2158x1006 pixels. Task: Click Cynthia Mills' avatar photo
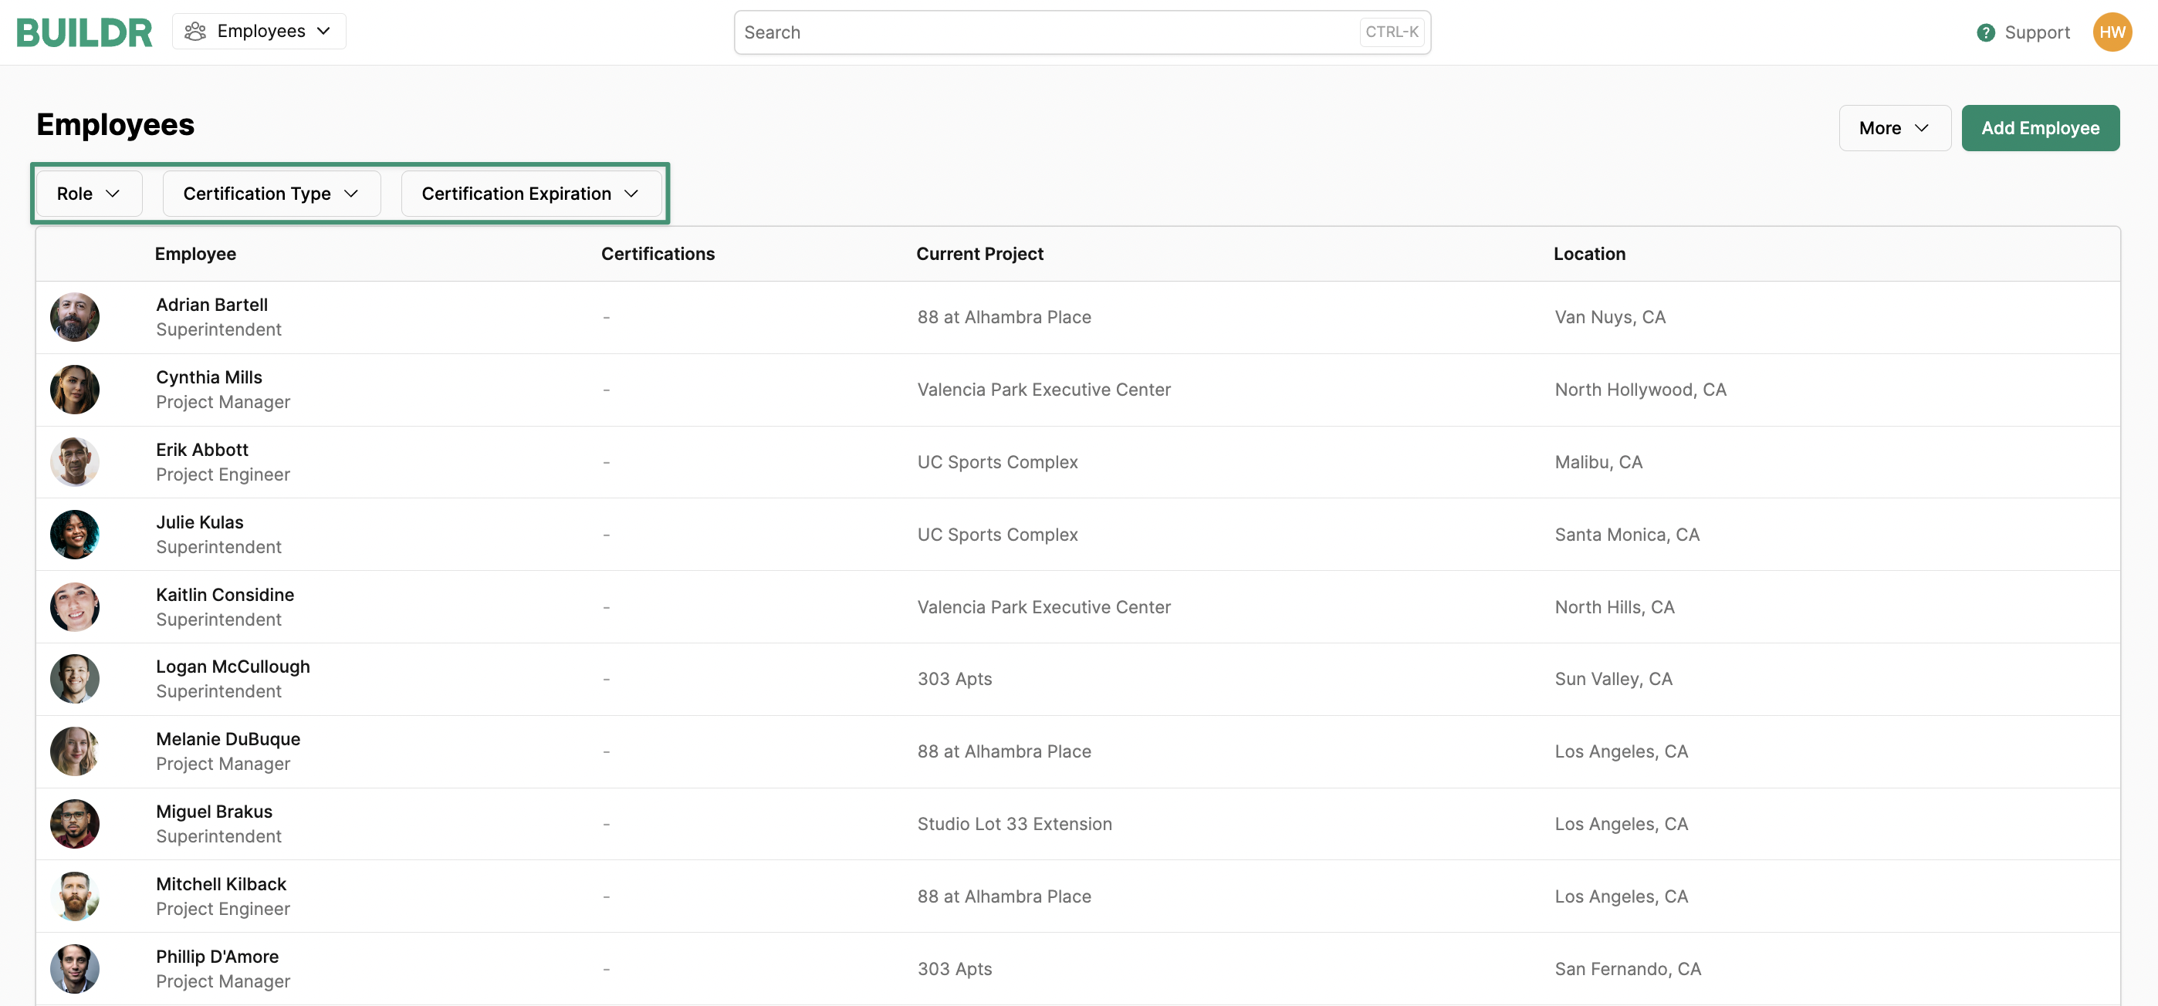click(75, 390)
